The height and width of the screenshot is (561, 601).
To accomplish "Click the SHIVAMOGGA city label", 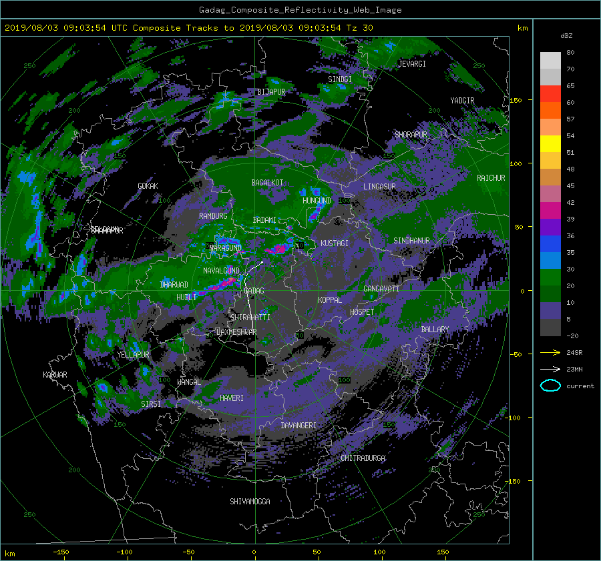I will click(250, 501).
